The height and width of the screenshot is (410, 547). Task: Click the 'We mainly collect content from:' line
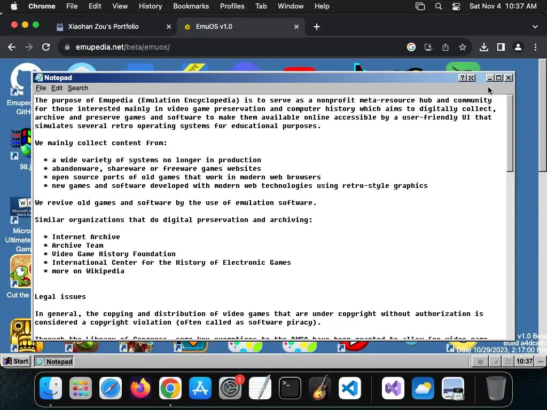101,143
